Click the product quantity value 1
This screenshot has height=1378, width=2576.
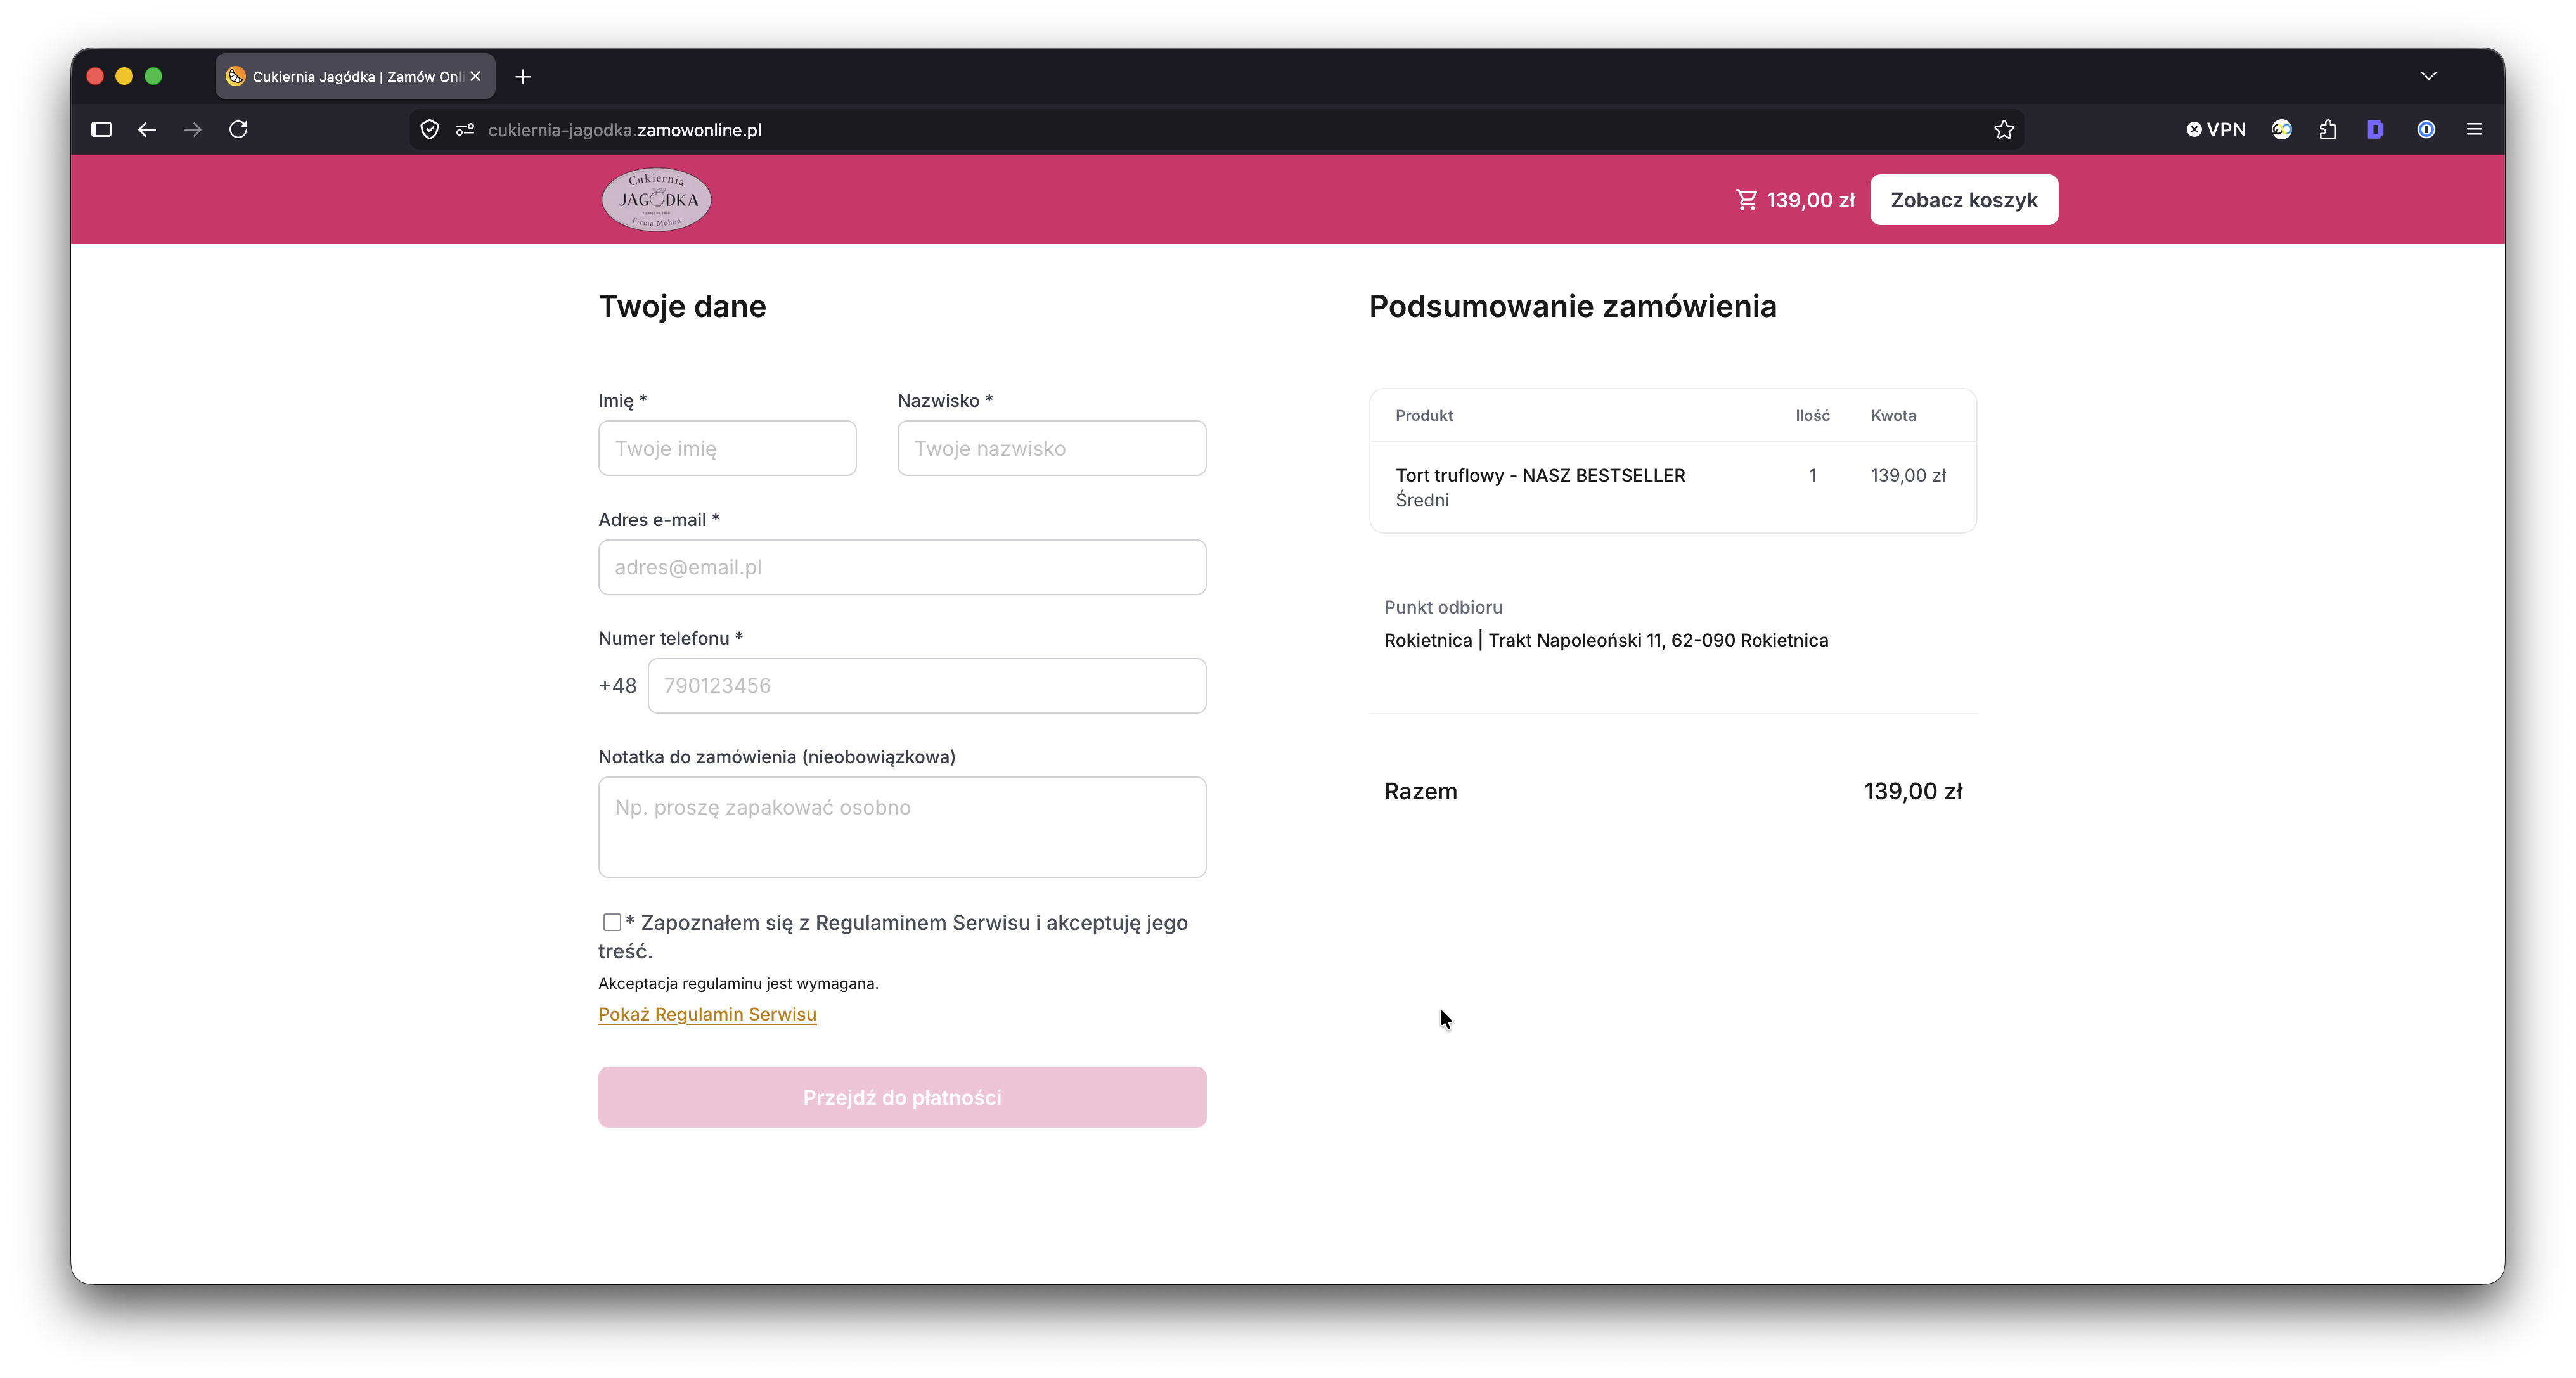click(x=1812, y=475)
